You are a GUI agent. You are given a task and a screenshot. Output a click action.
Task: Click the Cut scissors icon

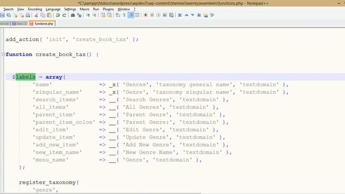coord(36,15)
